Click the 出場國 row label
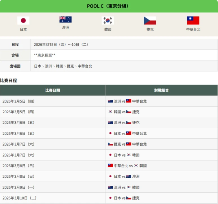 [15, 66]
